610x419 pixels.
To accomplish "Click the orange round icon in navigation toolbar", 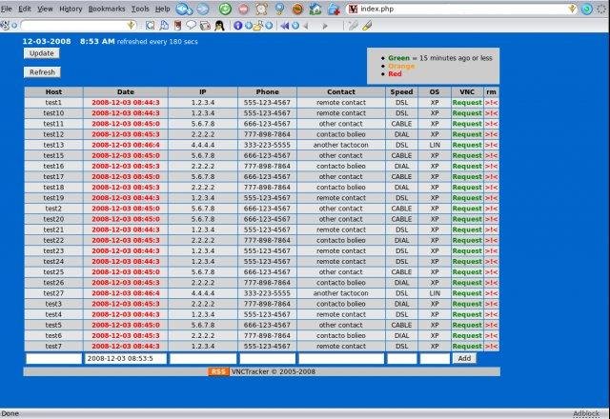I will 297,9.
